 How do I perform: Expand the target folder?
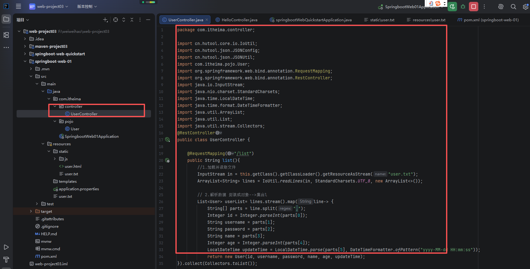pyautogui.click(x=31, y=212)
